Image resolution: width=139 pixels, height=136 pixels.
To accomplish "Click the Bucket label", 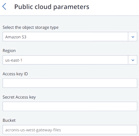I will tap(9, 120).
